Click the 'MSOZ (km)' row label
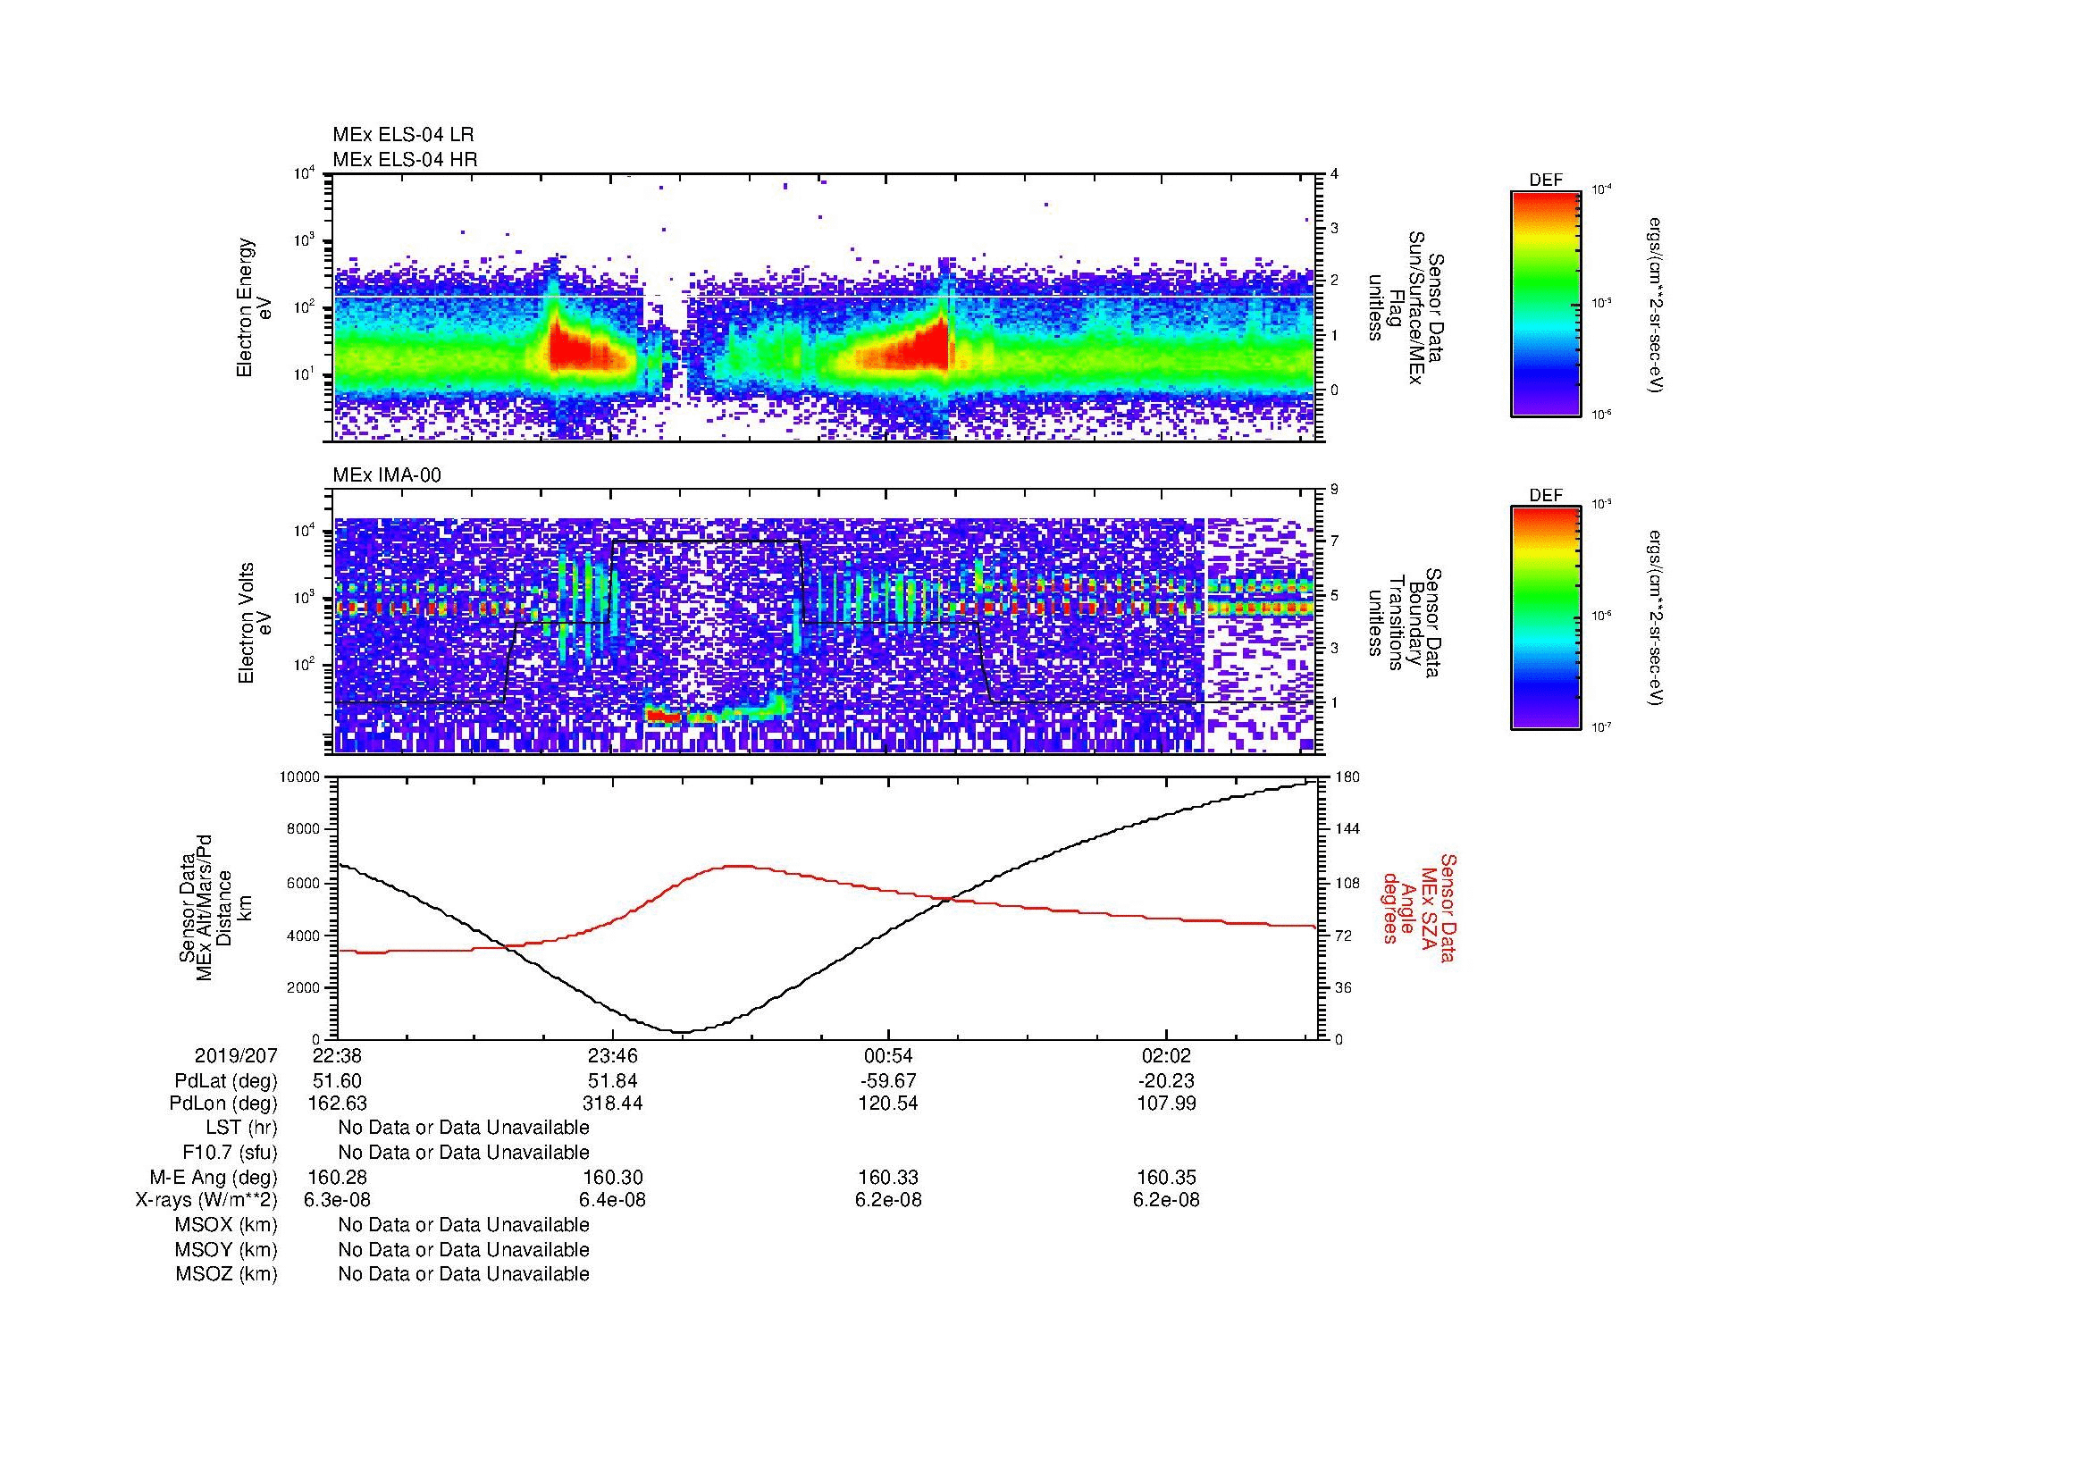Viewport: 2090px width, 1477px height. click(x=227, y=1274)
